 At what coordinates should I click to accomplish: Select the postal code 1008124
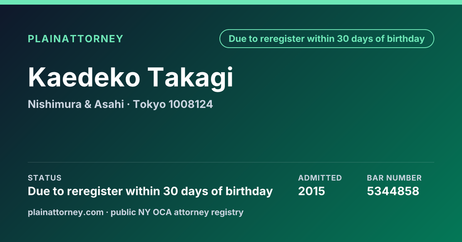coord(191,104)
